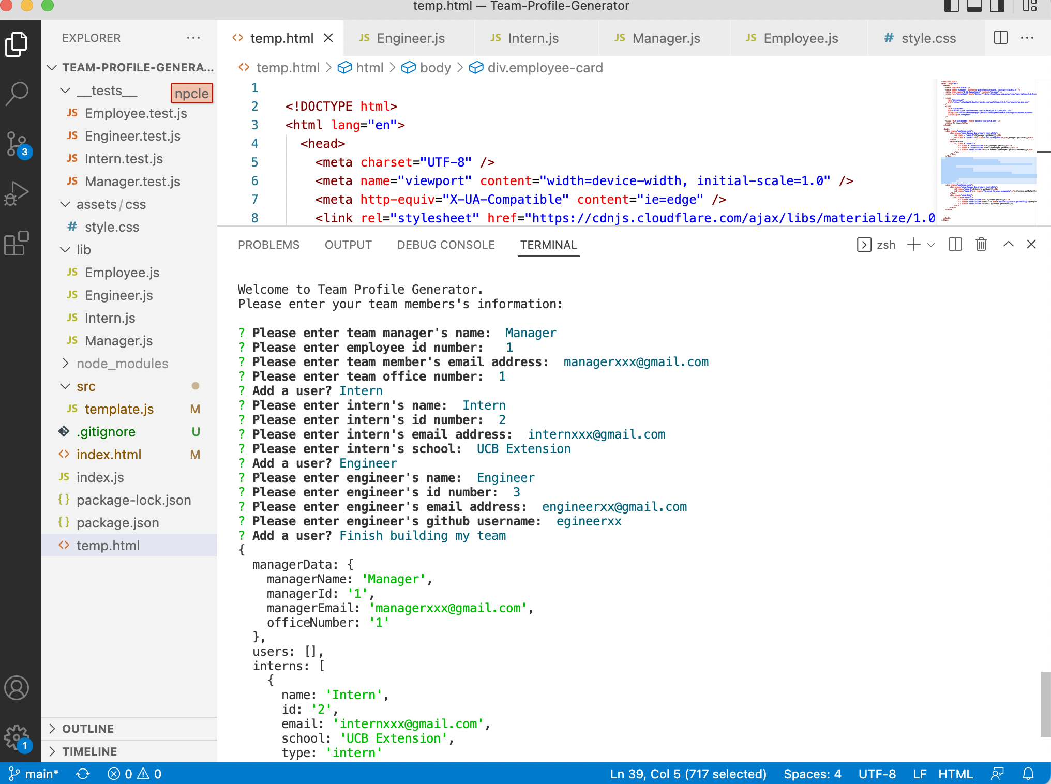
Task: Kill the active terminal with trash icon
Action: (x=981, y=244)
